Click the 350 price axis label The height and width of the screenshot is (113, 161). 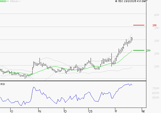tap(157, 28)
